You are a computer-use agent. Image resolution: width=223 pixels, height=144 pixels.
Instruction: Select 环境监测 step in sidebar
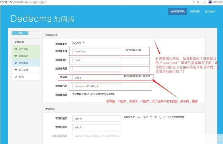coord(26,56)
